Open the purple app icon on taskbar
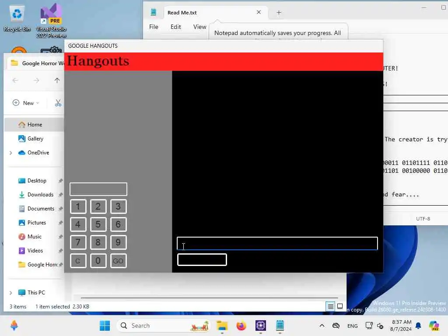 pos(261,325)
